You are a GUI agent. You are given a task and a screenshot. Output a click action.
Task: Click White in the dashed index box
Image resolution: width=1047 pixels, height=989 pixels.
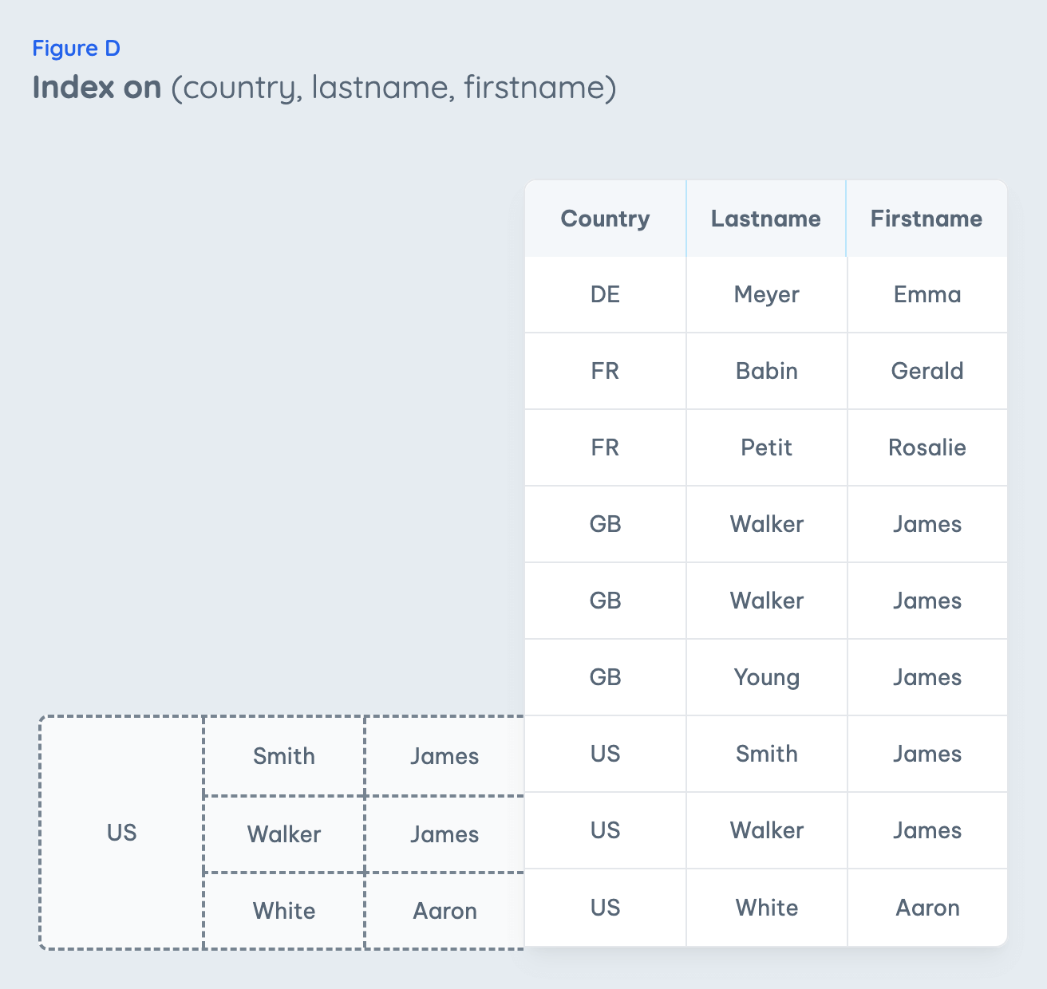(x=283, y=911)
